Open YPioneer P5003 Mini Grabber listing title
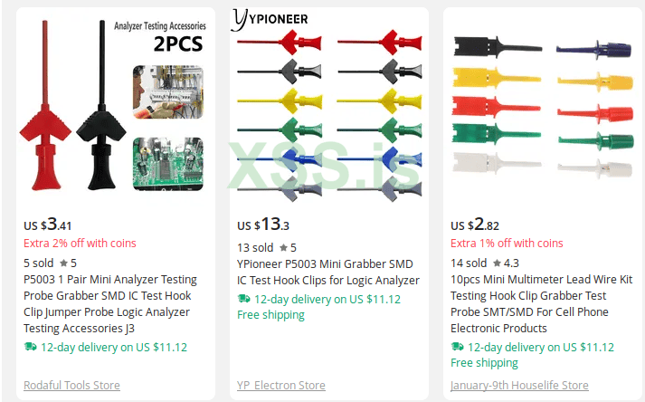645x402 pixels. click(x=327, y=273)
